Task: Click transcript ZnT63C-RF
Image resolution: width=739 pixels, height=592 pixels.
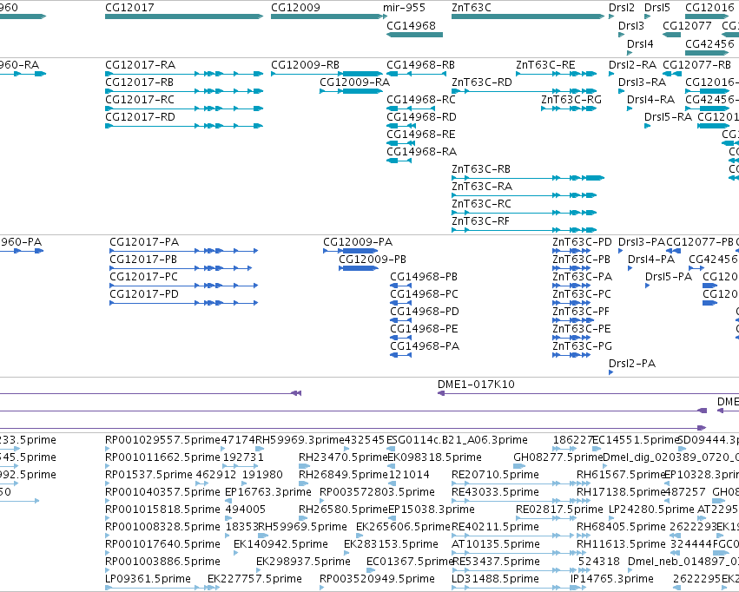Action: [525, 230]
